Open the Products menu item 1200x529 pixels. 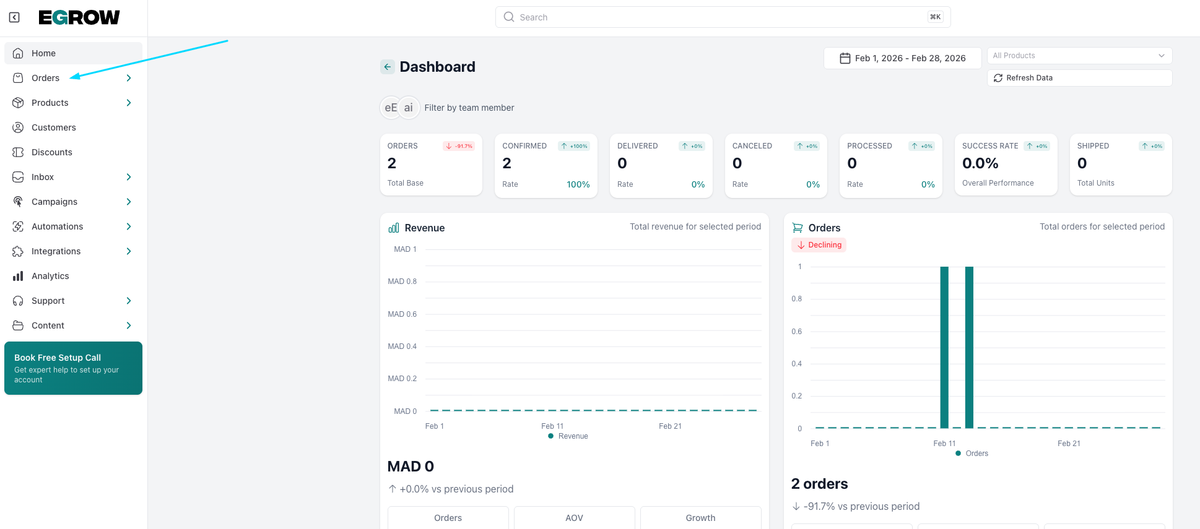click(x=50, y=103)
